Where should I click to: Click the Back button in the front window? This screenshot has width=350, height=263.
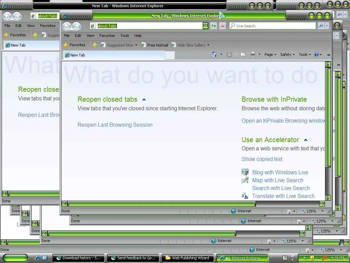(x=67, y=26)
